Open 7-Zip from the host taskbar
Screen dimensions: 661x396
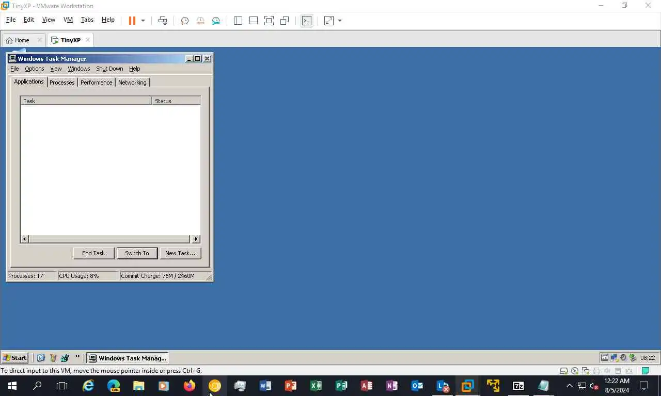pos(518,386)
